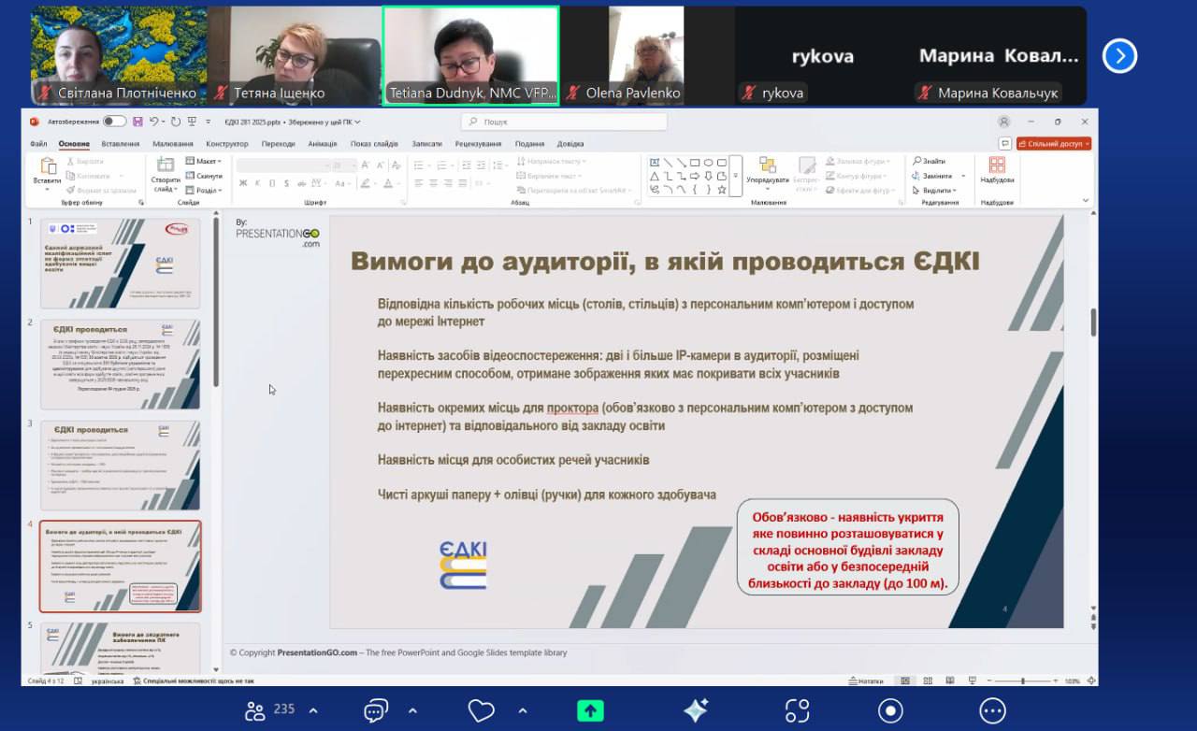Image resolution: width=1197 pixels, height=731 pixels.
Task: Switch to the Показ слайдів tab
Action: pyautogui.click(x=374, y=144)
